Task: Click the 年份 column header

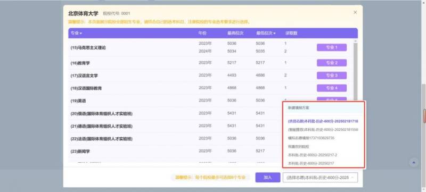Action: tap(203, 34)
